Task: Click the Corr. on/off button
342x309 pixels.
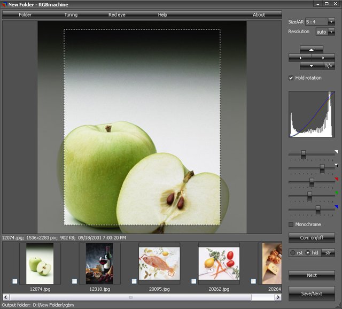Action: click(x=312, y=237)
